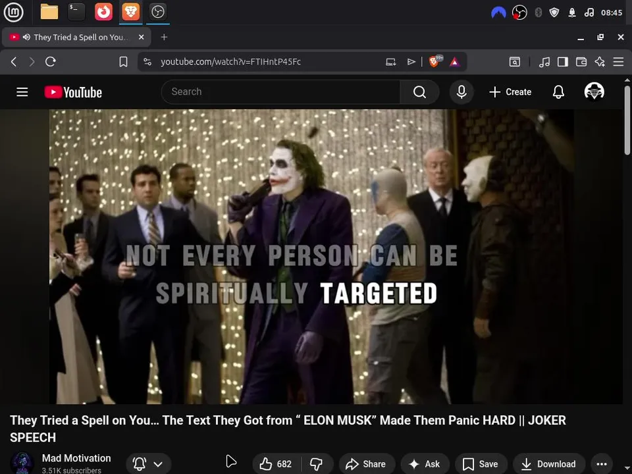Open the Mad Motivation channel avatar
632x474 pixels.
pos(22,463)
